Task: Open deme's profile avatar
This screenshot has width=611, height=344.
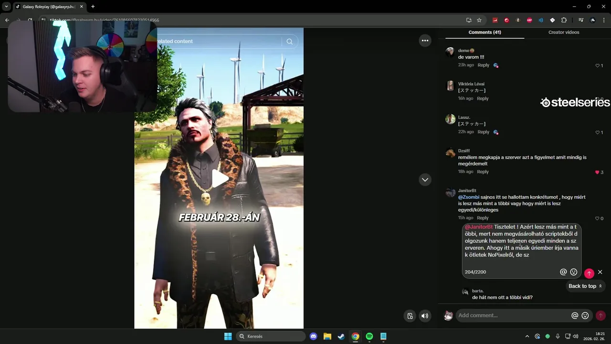Action: 450,52
